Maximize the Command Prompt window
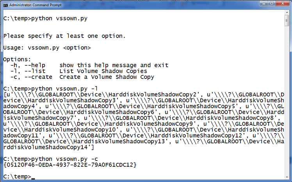This screenshot has height=182, width=292. pyautogui.click(x=272, y=4)
